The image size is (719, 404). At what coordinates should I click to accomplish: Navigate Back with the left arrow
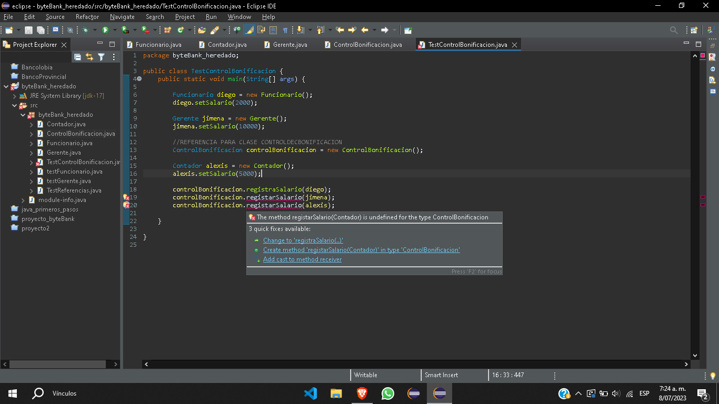point(365,30)
